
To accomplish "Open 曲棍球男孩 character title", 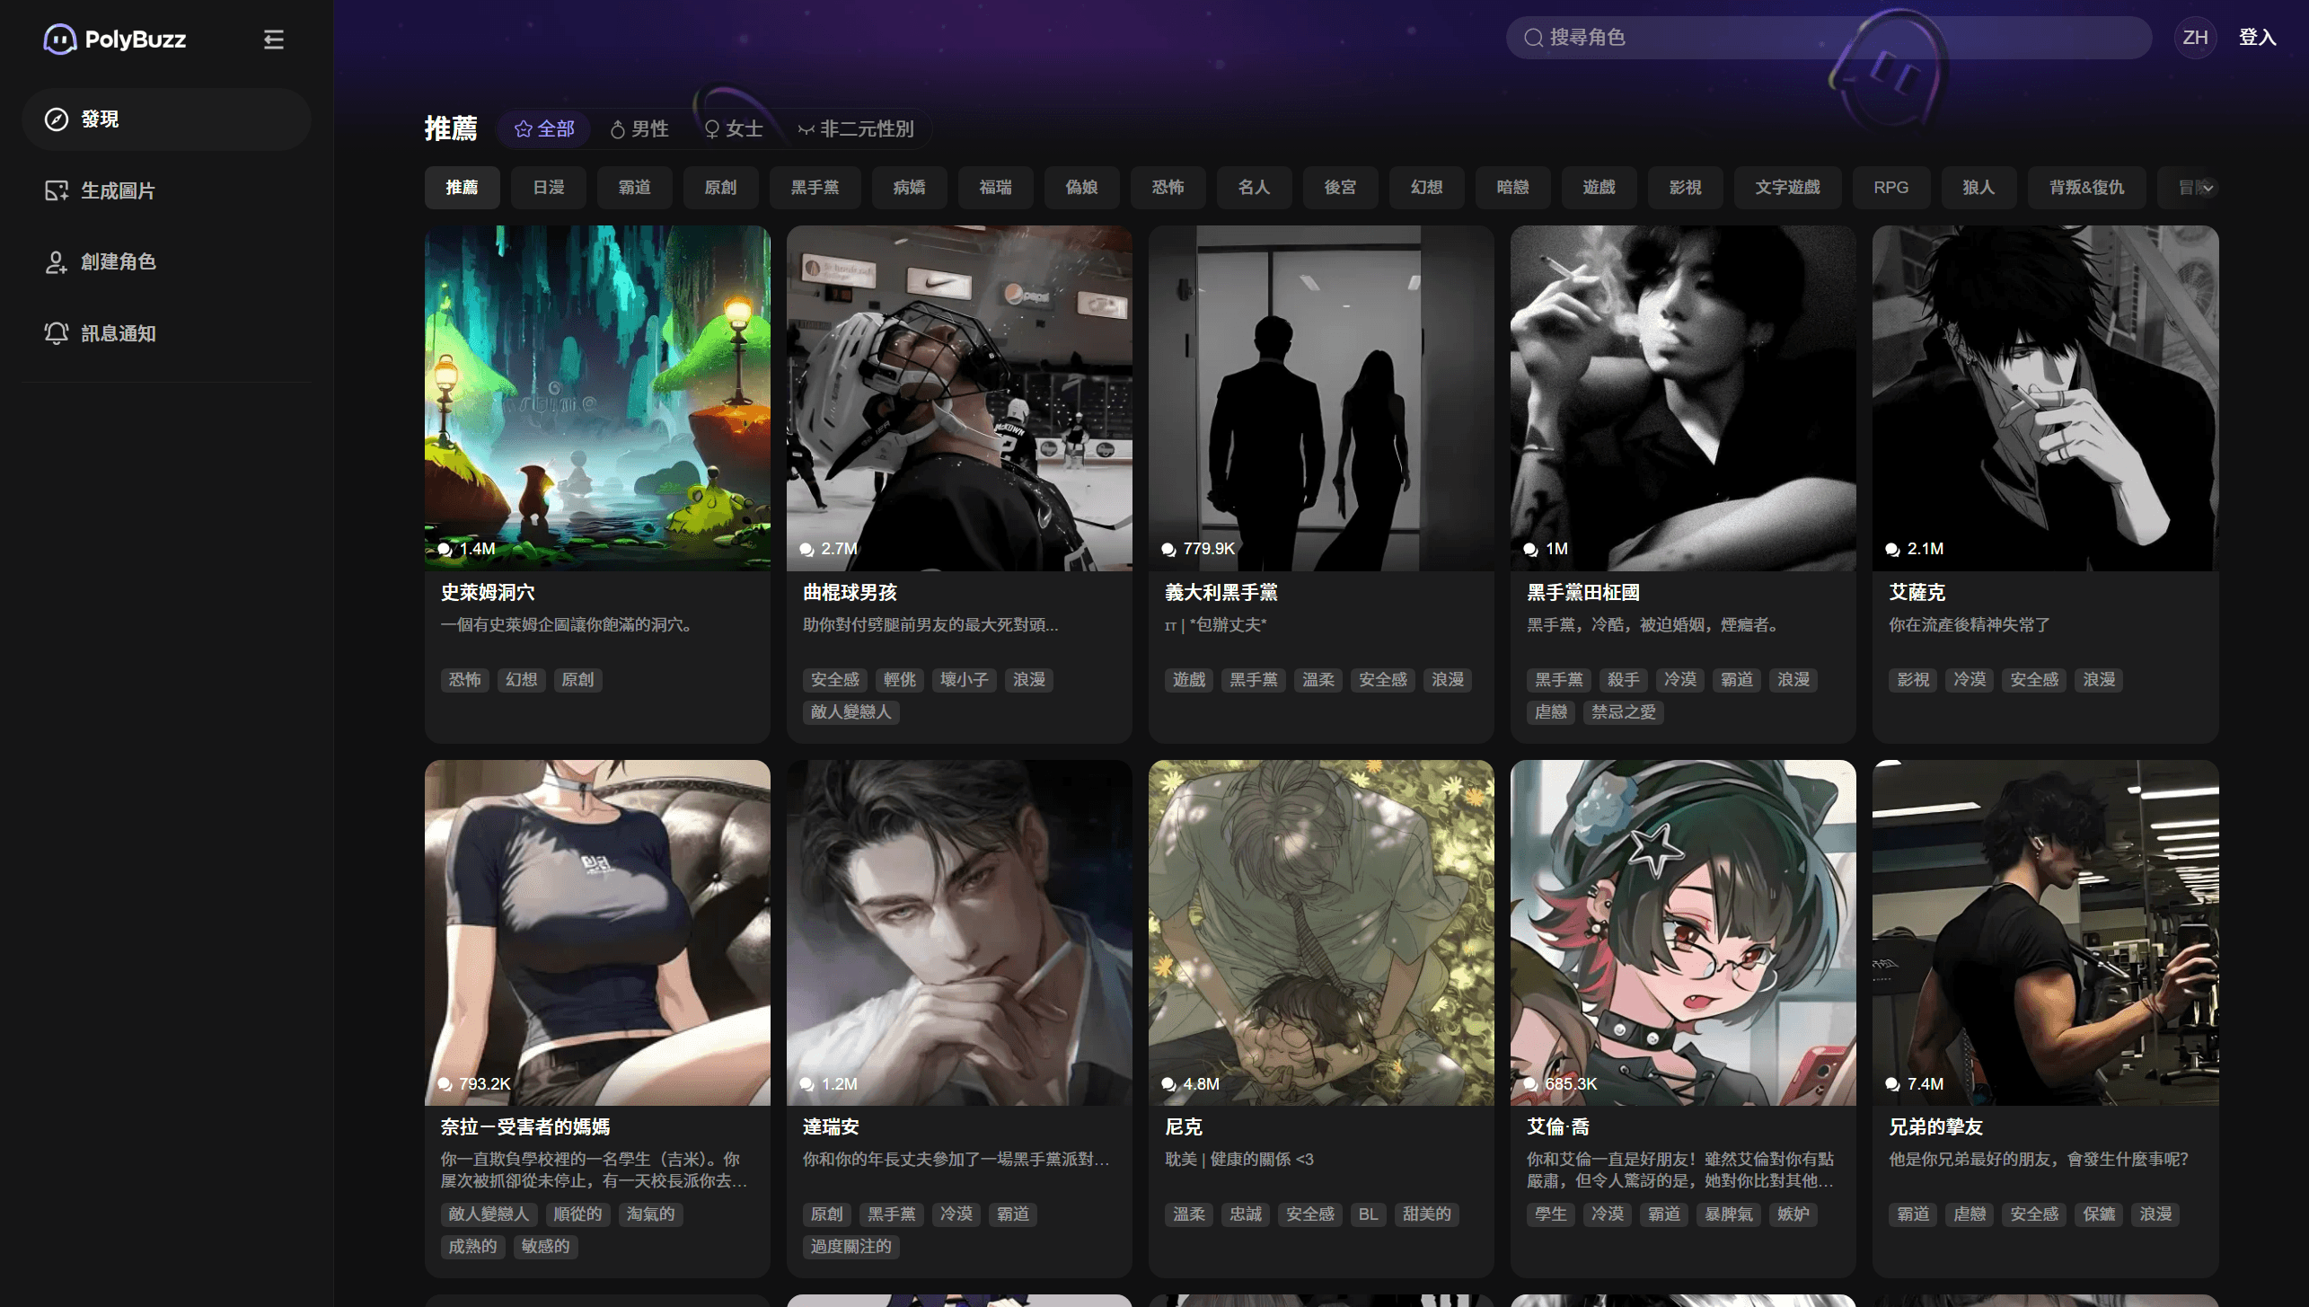I will 850,593.
